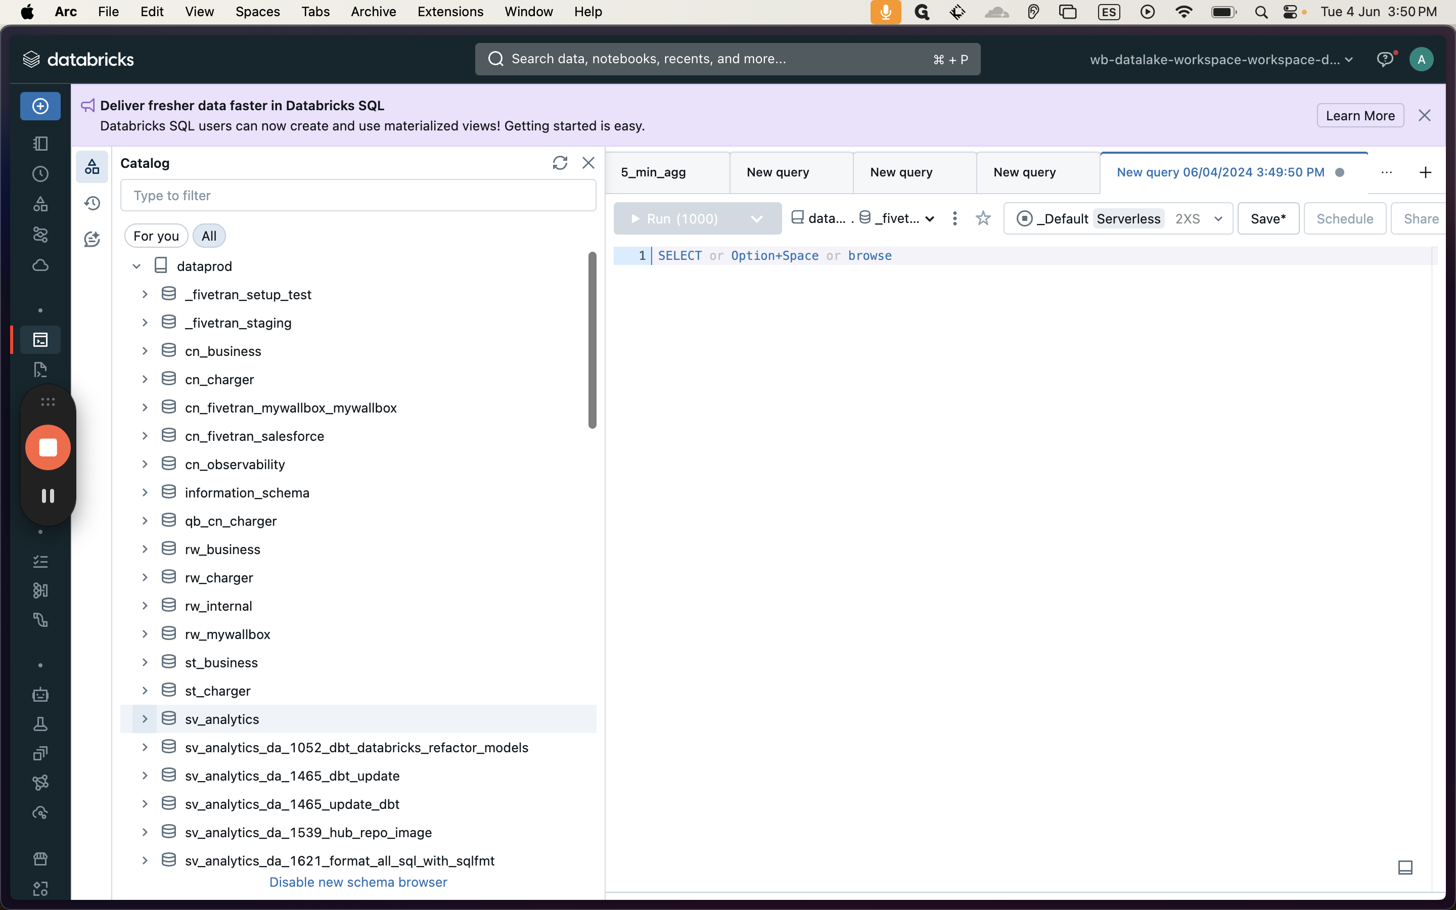1456x910 pixels.
Task: Click catalog list scrollbar
Action: (x=592, y=340)
